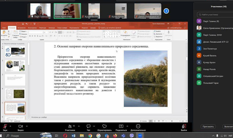Click PowerPoint zoom slider in status bar

click(x=172, y=121)
